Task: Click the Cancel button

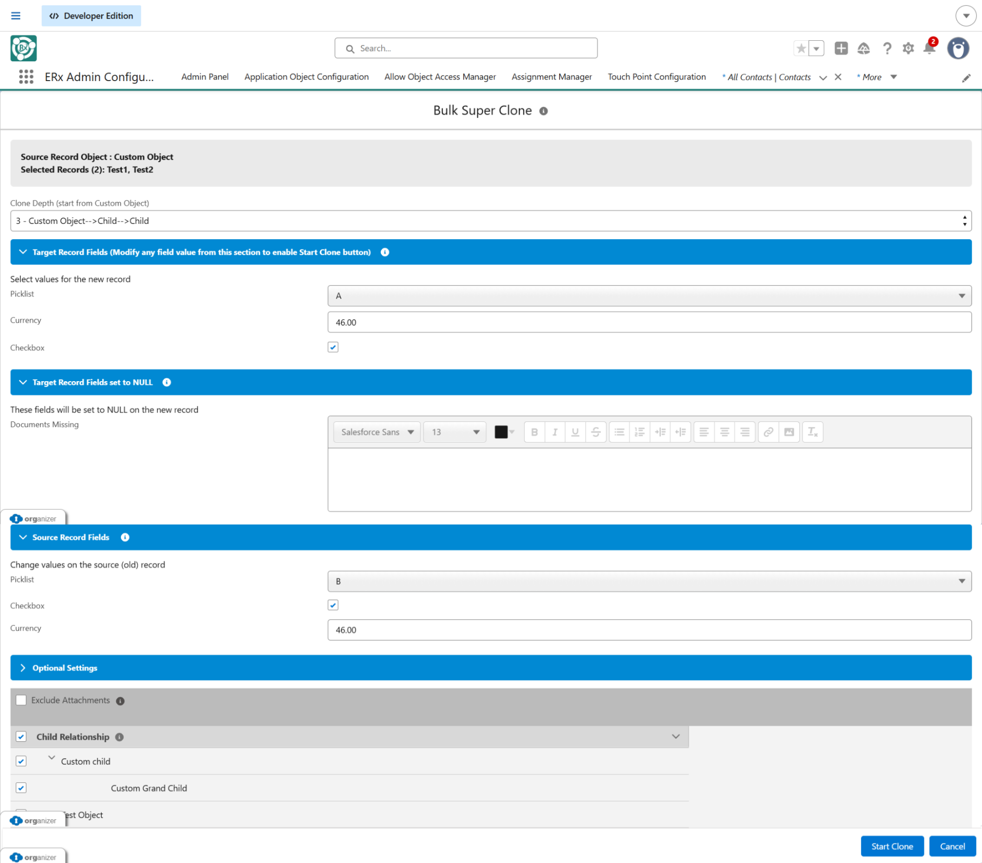Action: click(x=953, y=846)
